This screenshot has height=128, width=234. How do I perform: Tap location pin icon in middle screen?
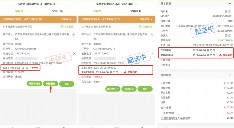[152, 35]
